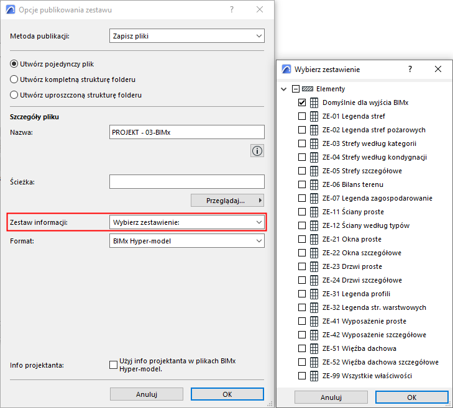Viewport: 453px width, 408px height.
Task: Enable Użyj info projektanta checkbox
Action: click(x=113, y=365)
